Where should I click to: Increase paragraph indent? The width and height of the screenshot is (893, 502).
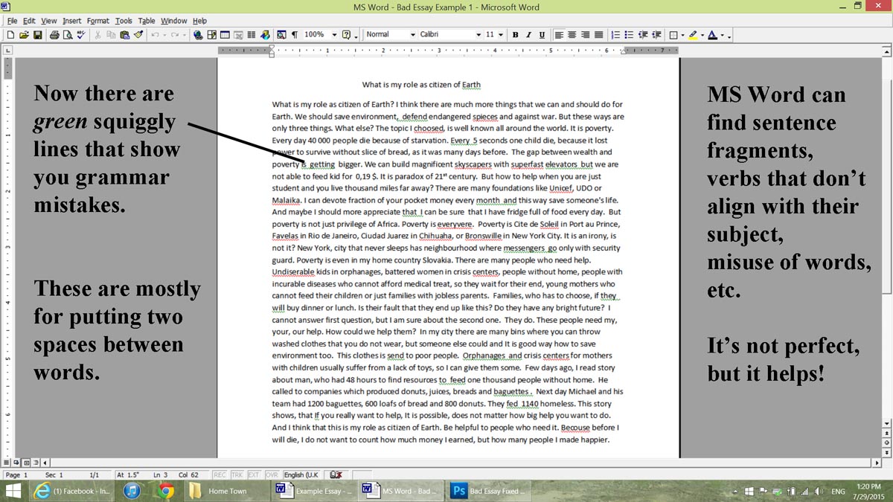[x=656, y=35]
